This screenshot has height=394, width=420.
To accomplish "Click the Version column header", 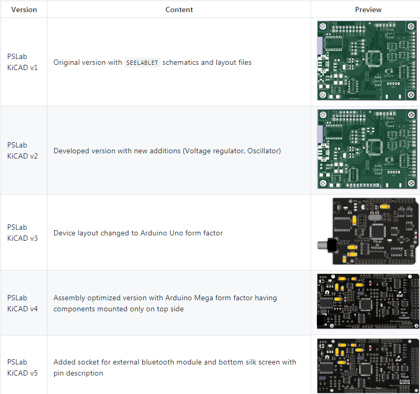I will [x=24, y=9].
